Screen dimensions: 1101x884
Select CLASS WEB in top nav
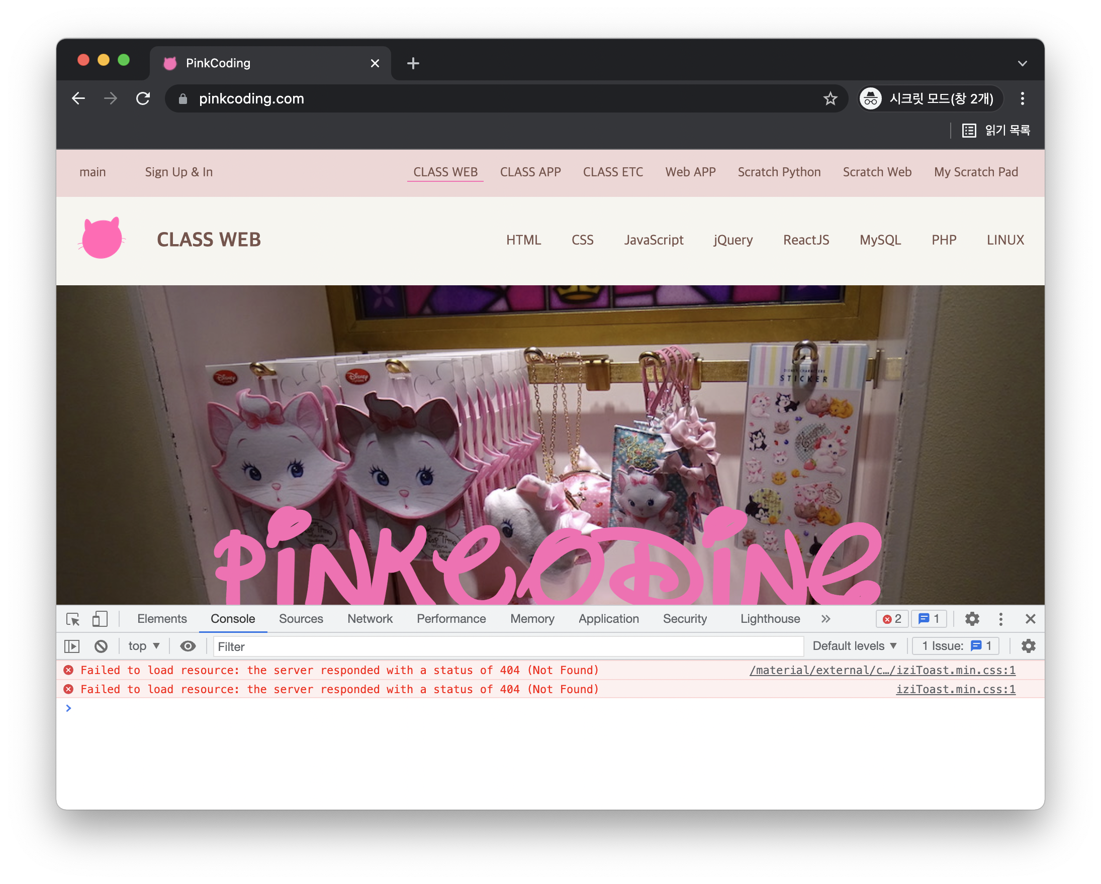(445, 172)
